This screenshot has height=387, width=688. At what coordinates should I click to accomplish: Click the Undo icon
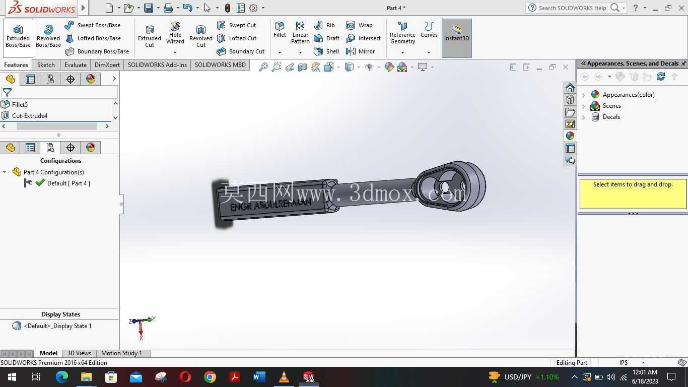[187, 8]
